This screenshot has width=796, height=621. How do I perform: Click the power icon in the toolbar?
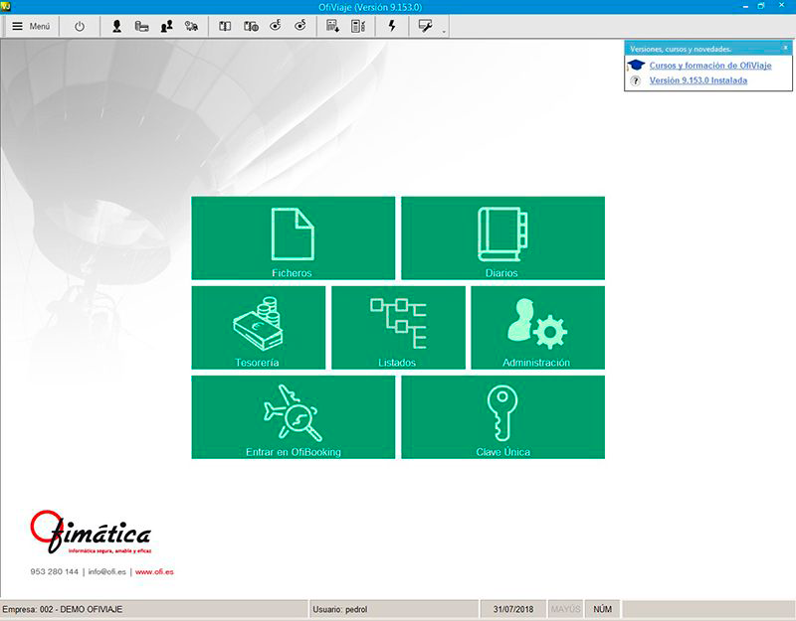80,27
